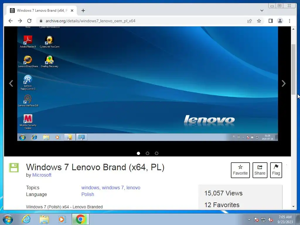The height and width of the screenshot is (225, 300).
Task: Open a new tab with the plus button
Action: (83, 11)
